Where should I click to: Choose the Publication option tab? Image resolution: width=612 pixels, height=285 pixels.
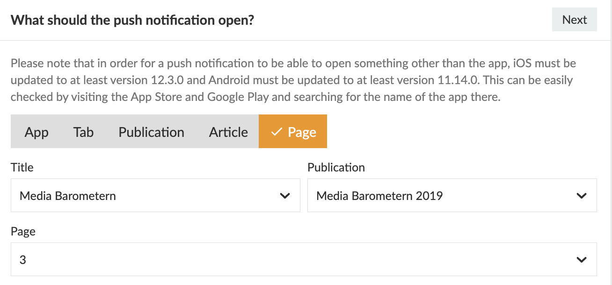(151, 132)
